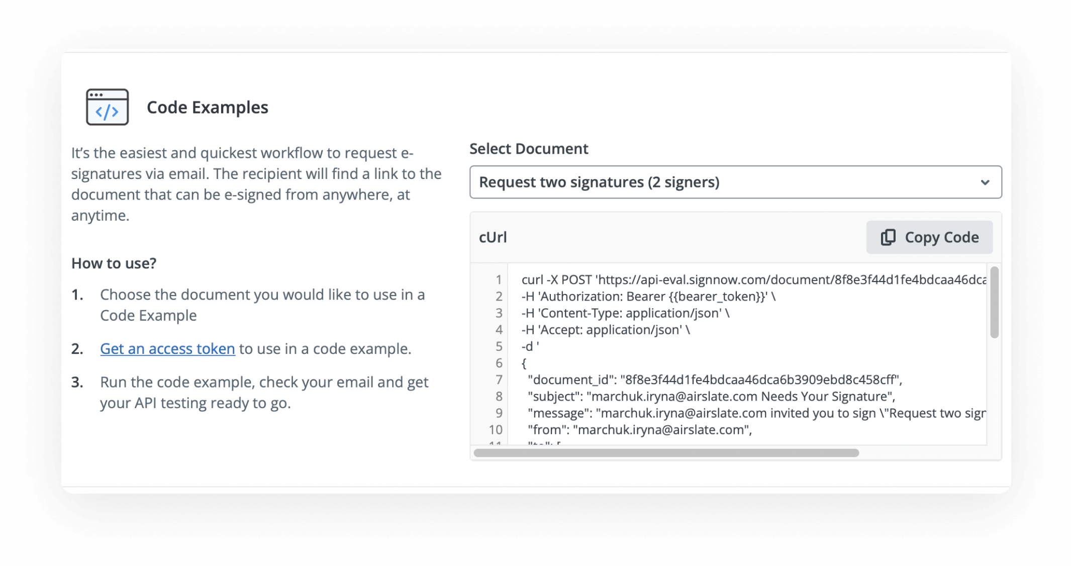Viewport: 1071px width, 566px height.
Task: Click the copy icon in Copy Code button
Action: 888,237
